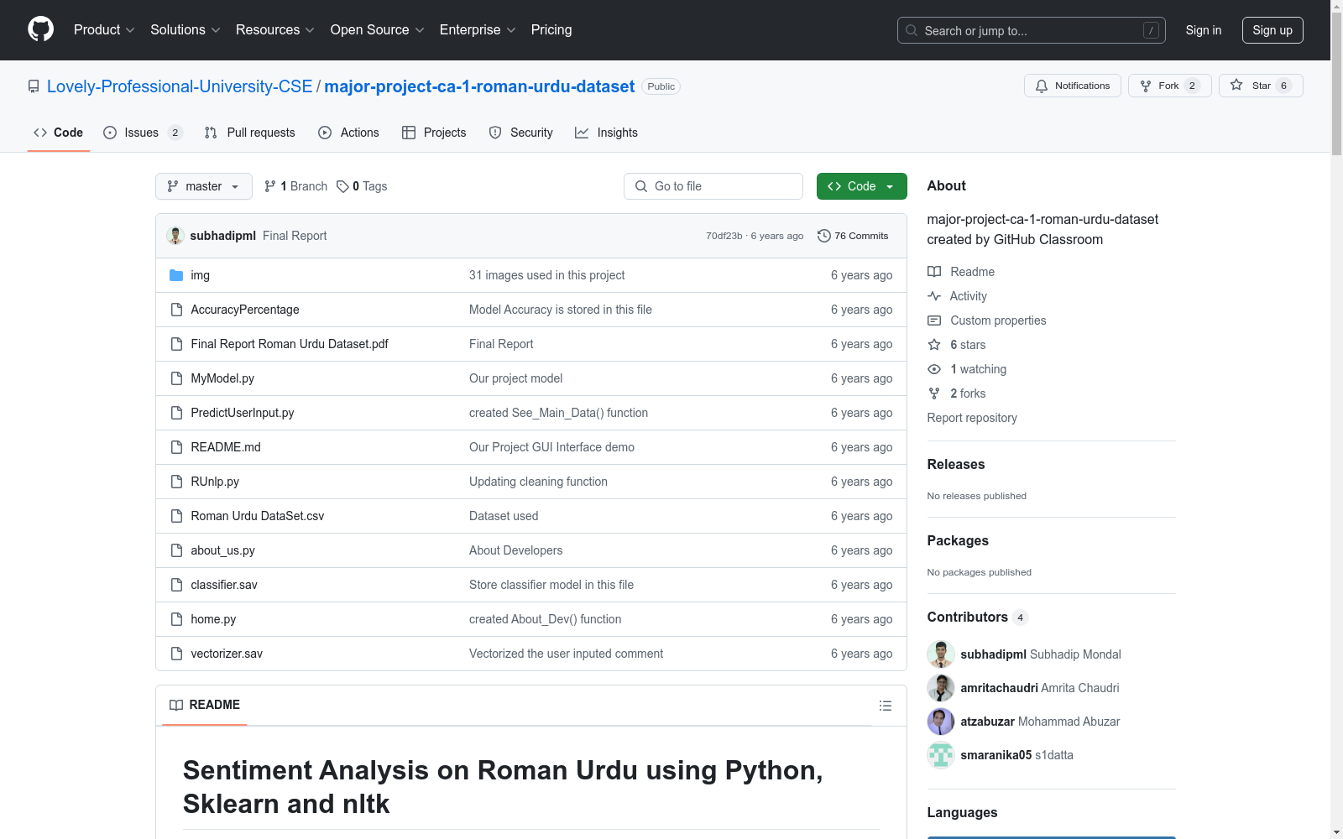
Task: View the 76 Commits history
Action: pos(853,236)
